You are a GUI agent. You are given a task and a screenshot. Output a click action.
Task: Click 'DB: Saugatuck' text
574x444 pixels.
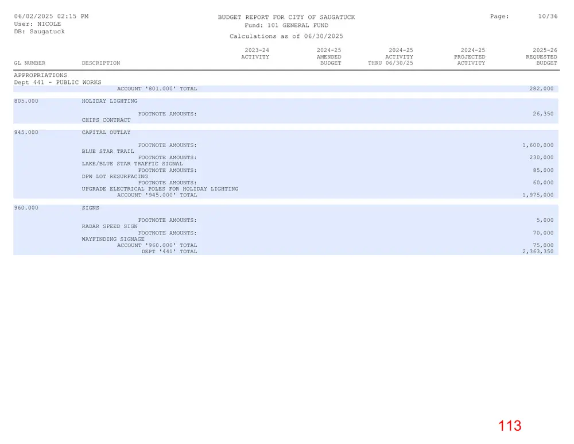click(40, 32)
